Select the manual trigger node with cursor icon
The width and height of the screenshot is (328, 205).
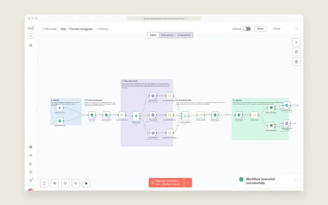tap(60, 108)
